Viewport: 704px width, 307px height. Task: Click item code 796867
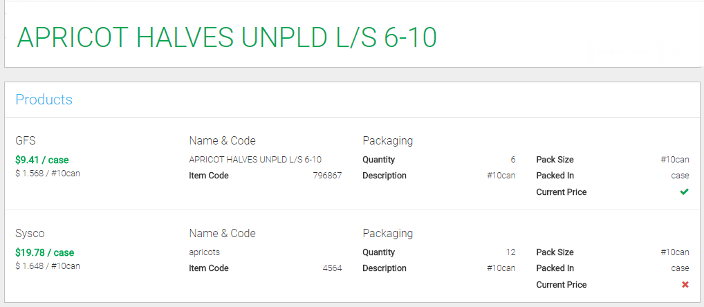click(327, 176)
